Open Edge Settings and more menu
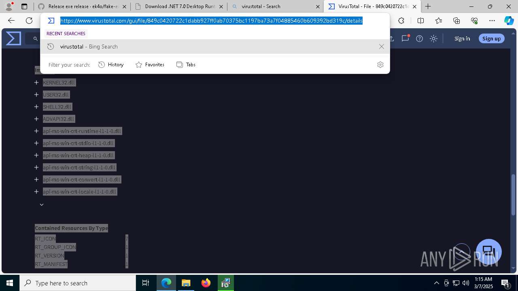Image resolution: width=518 pixels, height=291 pixels. pos(492,21)
